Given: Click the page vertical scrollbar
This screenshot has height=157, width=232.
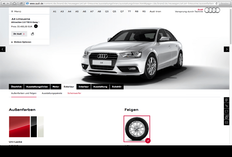Looking at the screenshot, I should (231, 26).
